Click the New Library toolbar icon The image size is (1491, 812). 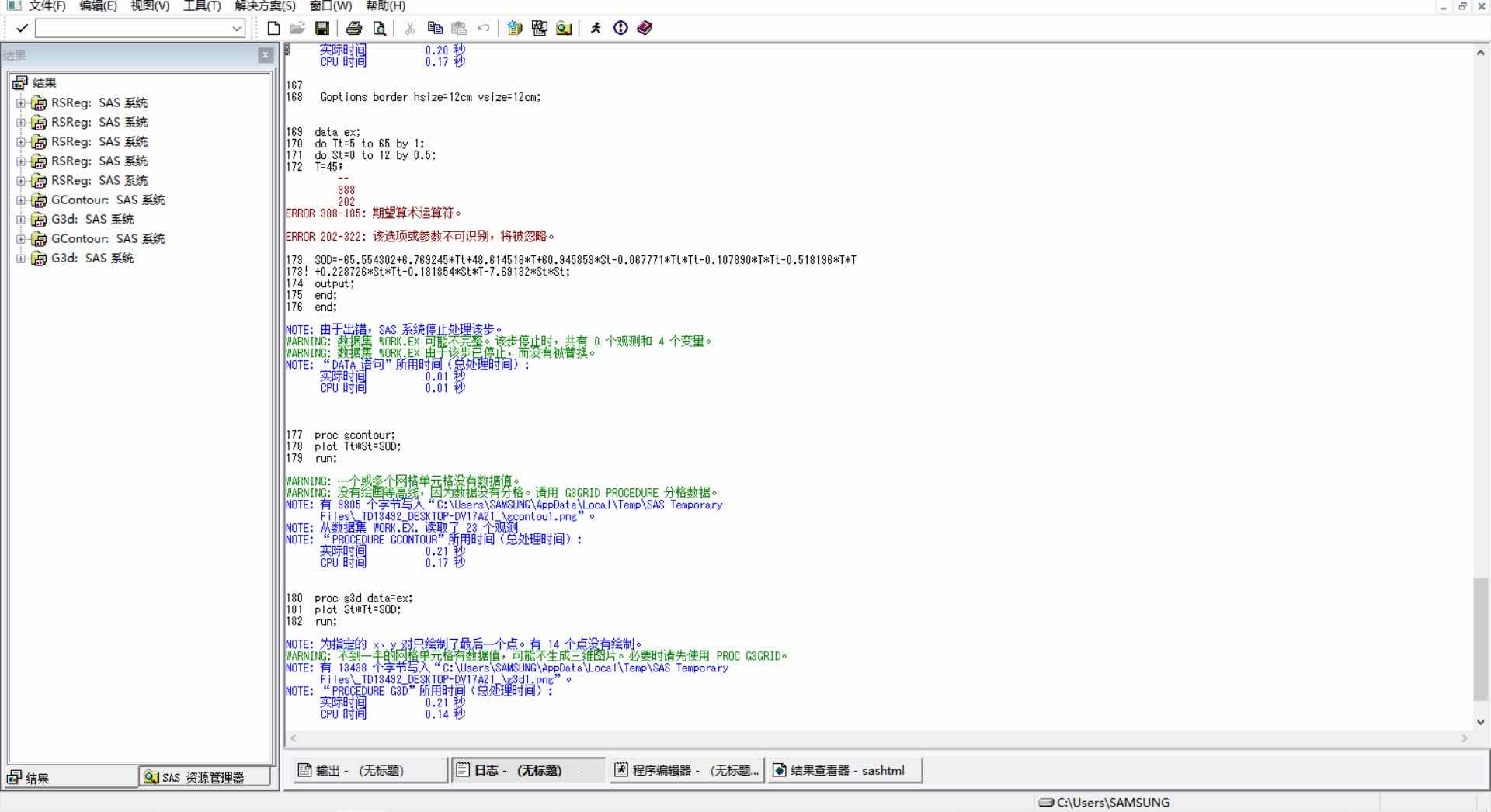point(515,29)
